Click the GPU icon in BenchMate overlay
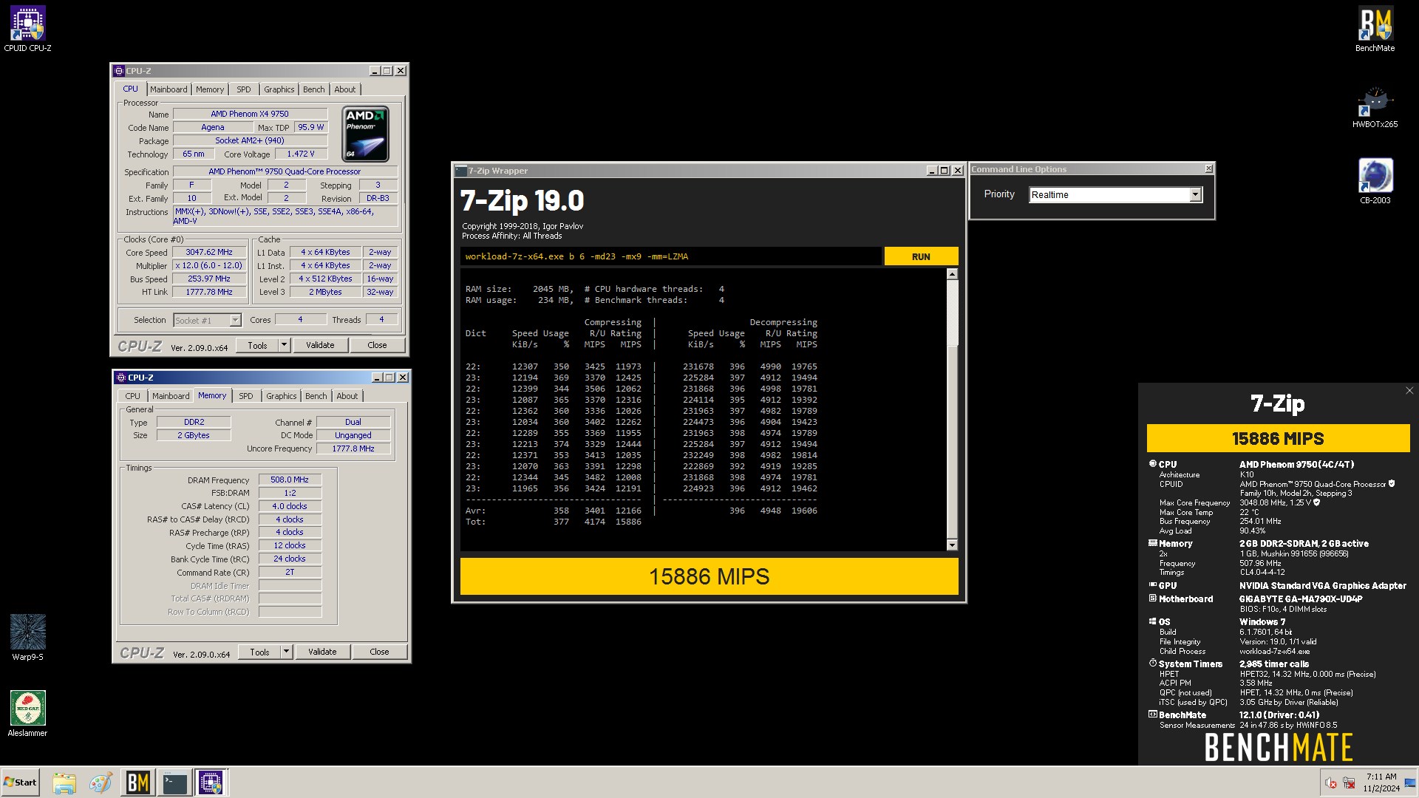The height and width of the screenshot is (798, 1419). pos(1152,585)
